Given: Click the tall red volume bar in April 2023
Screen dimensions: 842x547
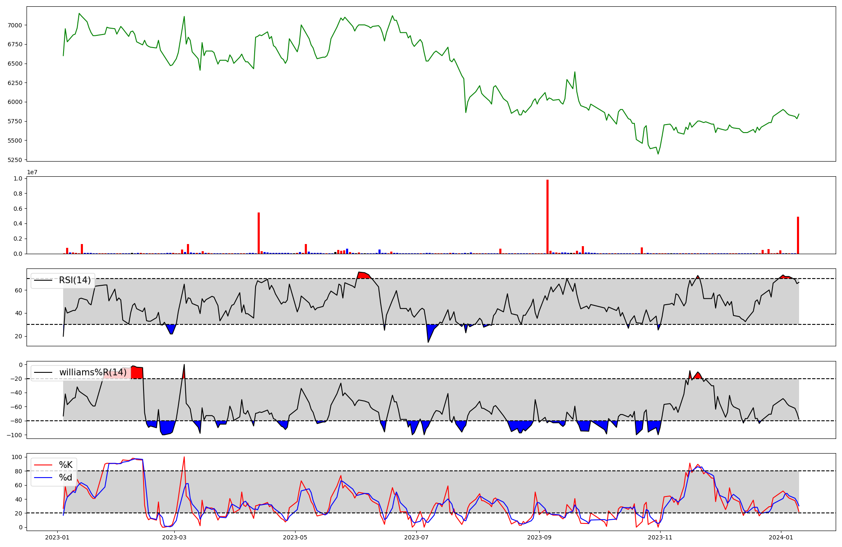Looking at the screenshot, I should point(258,234).
